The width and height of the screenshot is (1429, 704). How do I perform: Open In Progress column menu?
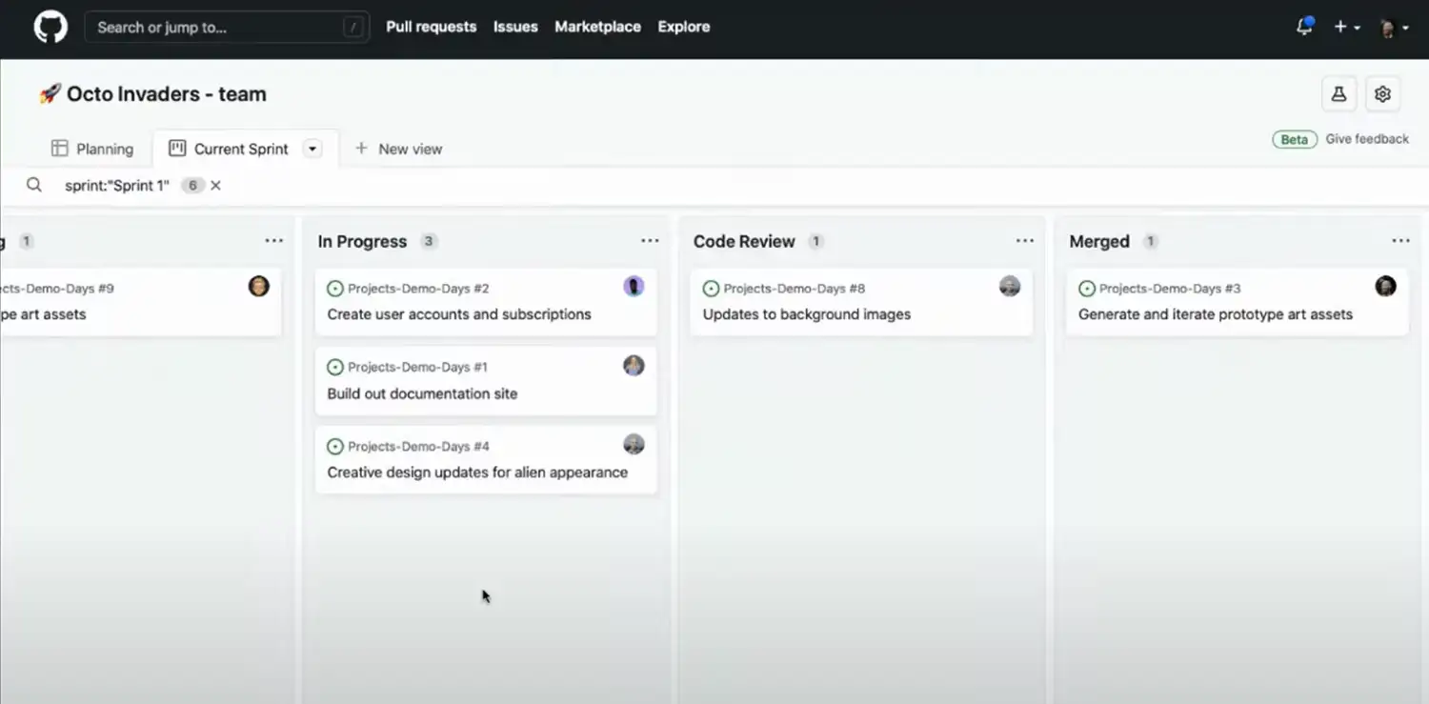(x=650, y=241)
